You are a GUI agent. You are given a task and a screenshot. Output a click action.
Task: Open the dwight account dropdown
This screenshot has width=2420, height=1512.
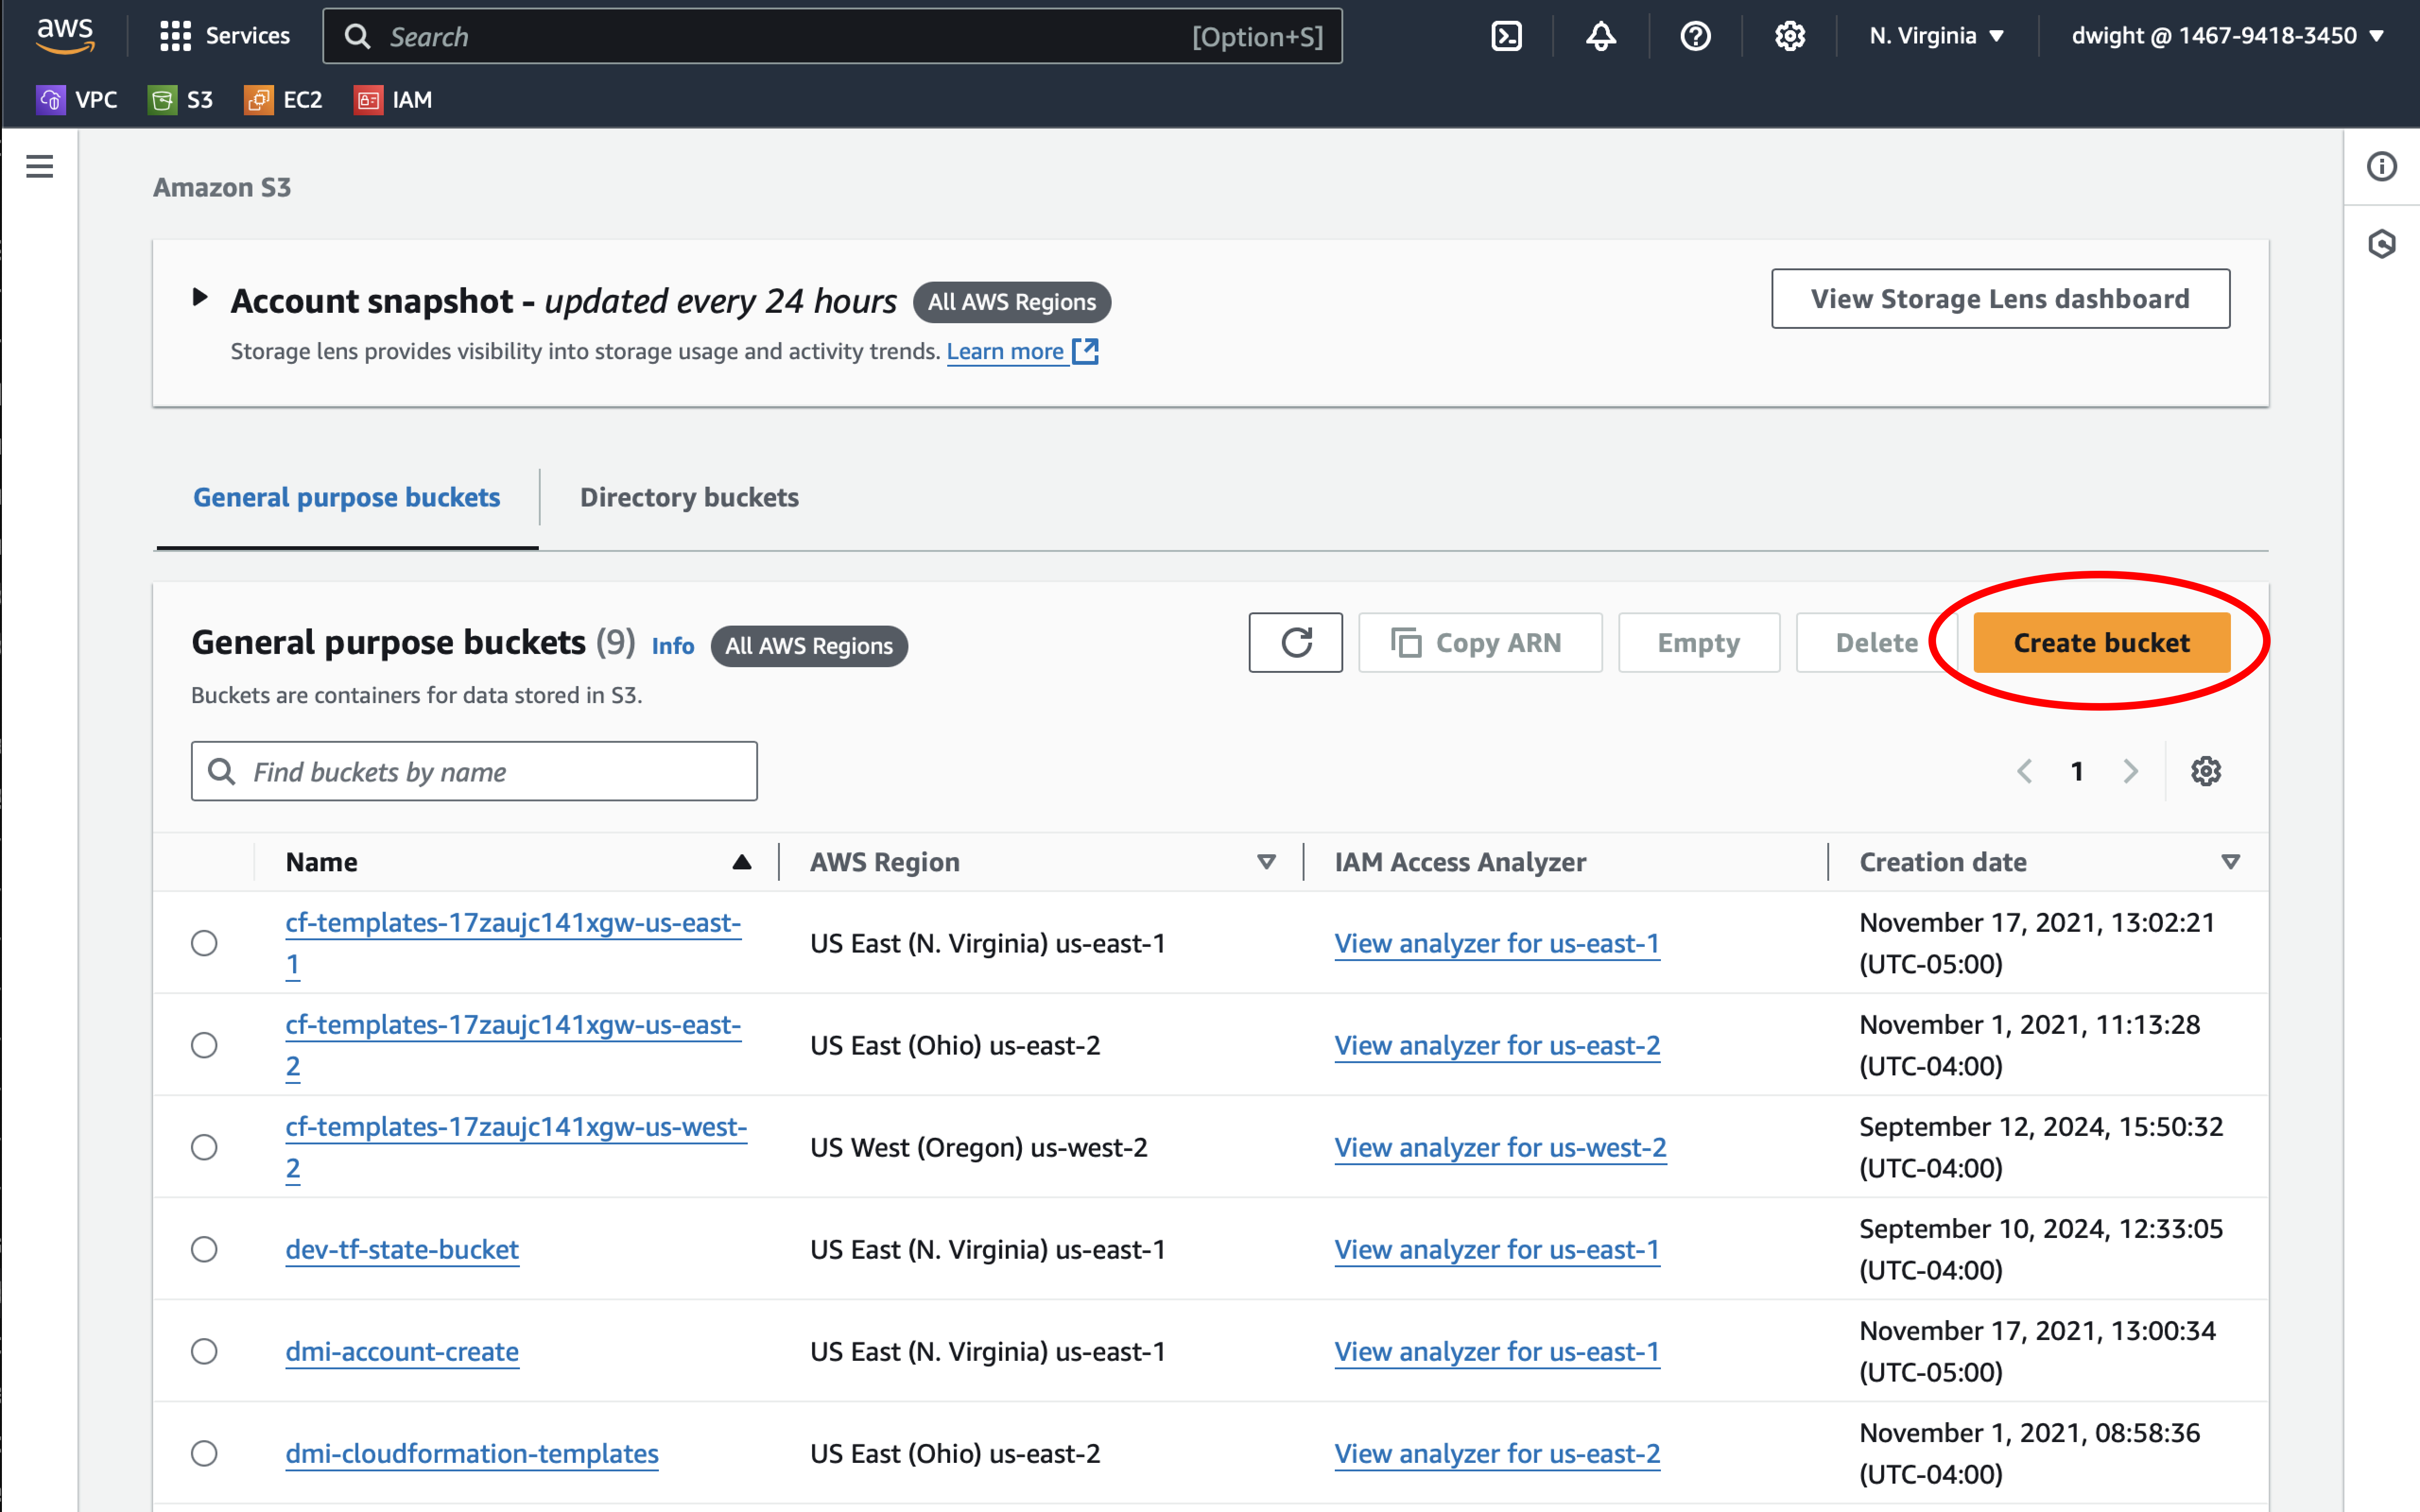[2227, 36]
